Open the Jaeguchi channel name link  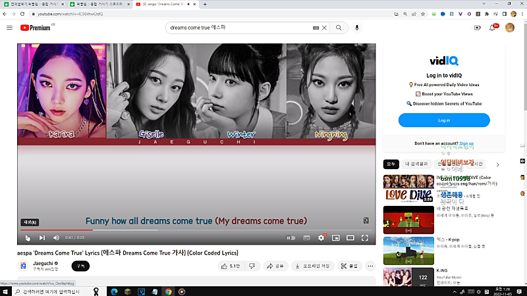[x=43, y=264]
